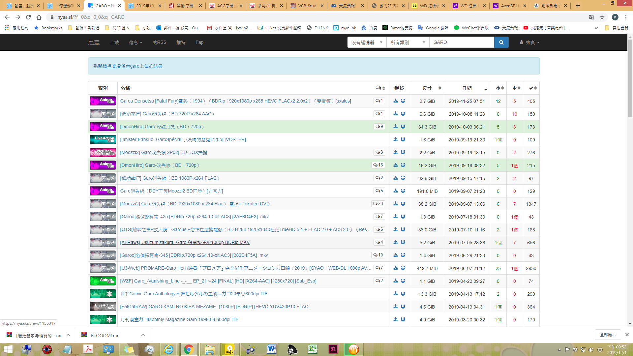This screenshot has height=356, width=633.
Task: Open comments badge showing 23 on Moozzi2 row
Action: coord(378,204)
